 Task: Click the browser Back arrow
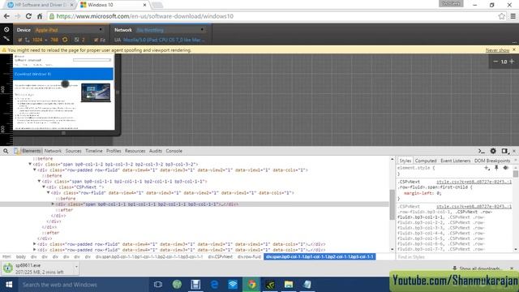tap(6, 16)
